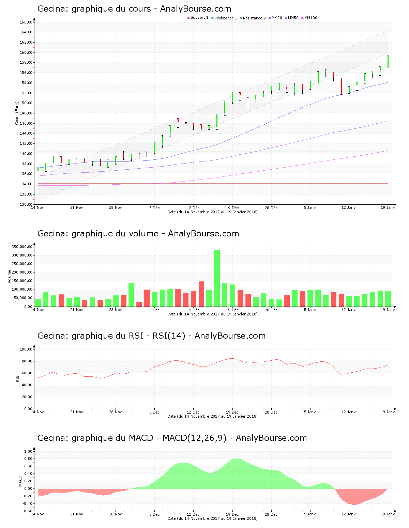
Task: Click the 'Résistance 1' legend label
Action: (226, 18)
